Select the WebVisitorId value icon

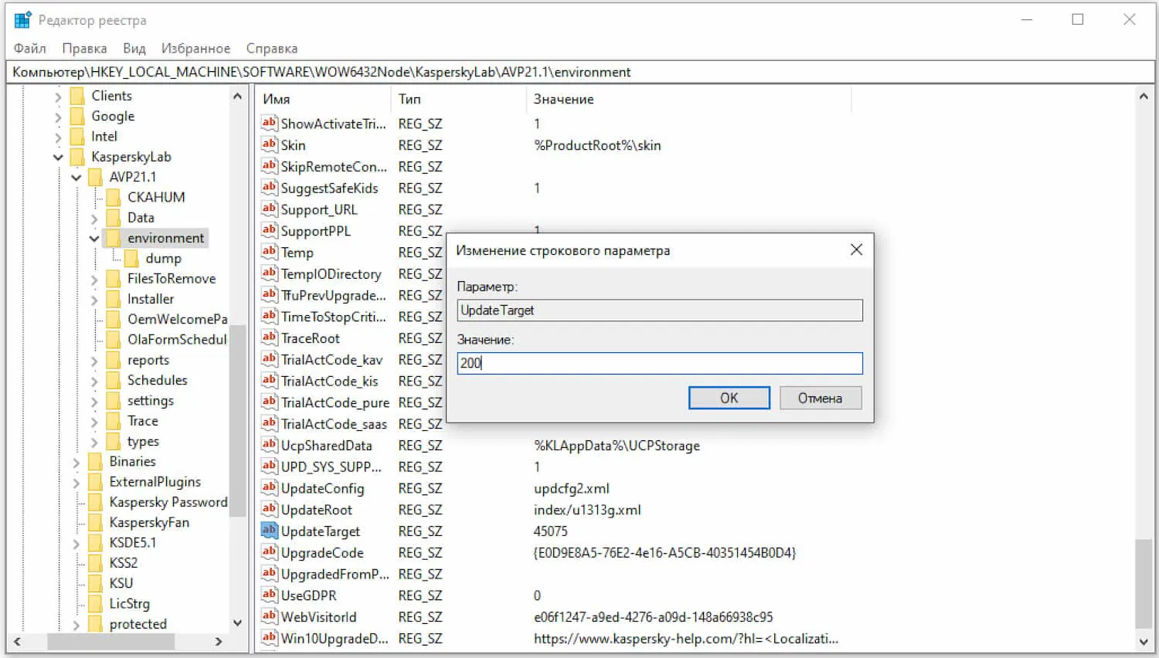269,616
